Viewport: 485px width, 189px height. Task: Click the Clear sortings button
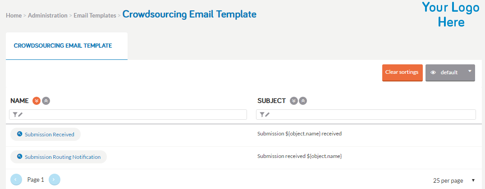point(402,72)
